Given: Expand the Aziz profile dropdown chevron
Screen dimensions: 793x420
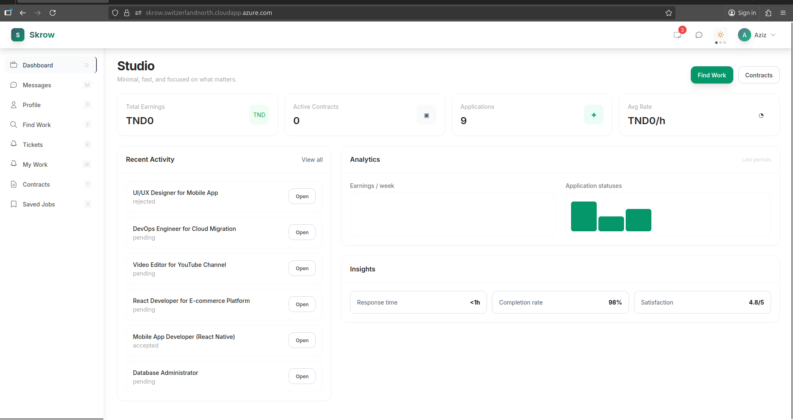Looking at the screenshot, I should [x=774, y=35].
